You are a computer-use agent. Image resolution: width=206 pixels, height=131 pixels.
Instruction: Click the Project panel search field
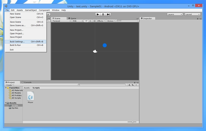coord(102,85)
